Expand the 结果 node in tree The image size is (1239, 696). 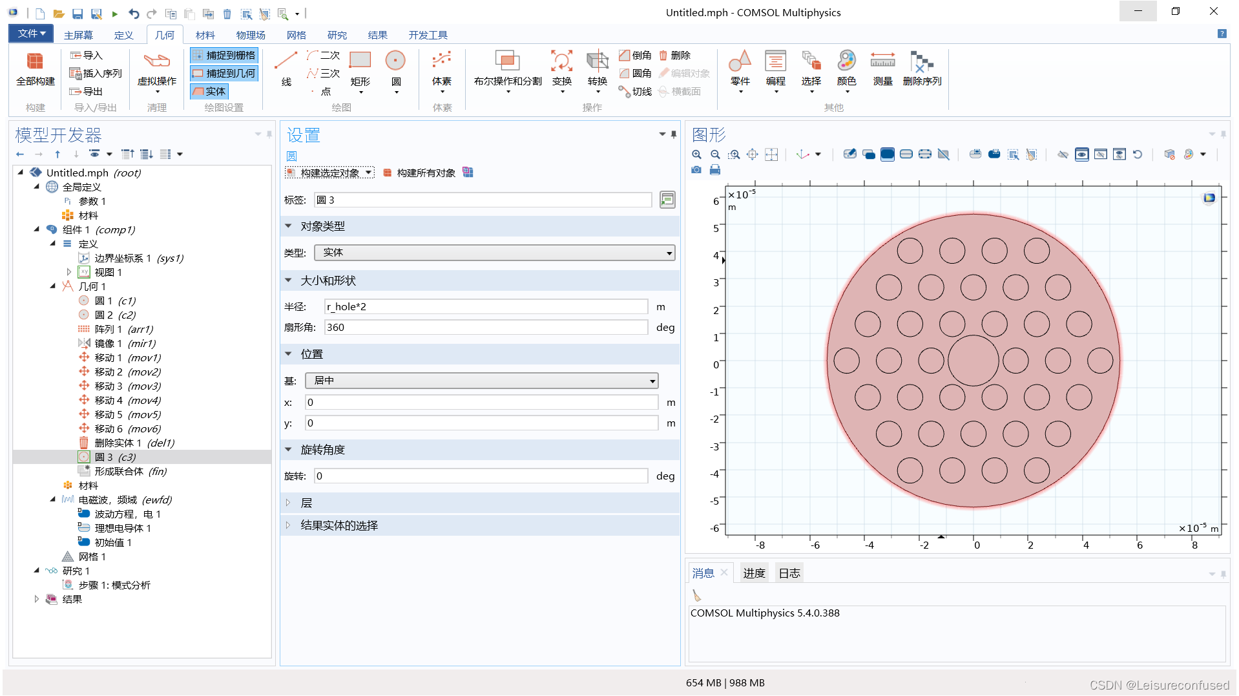37,599
